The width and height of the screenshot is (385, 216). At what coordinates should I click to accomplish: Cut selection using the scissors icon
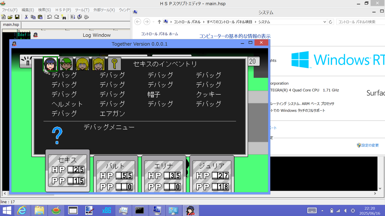coord(26,17)
